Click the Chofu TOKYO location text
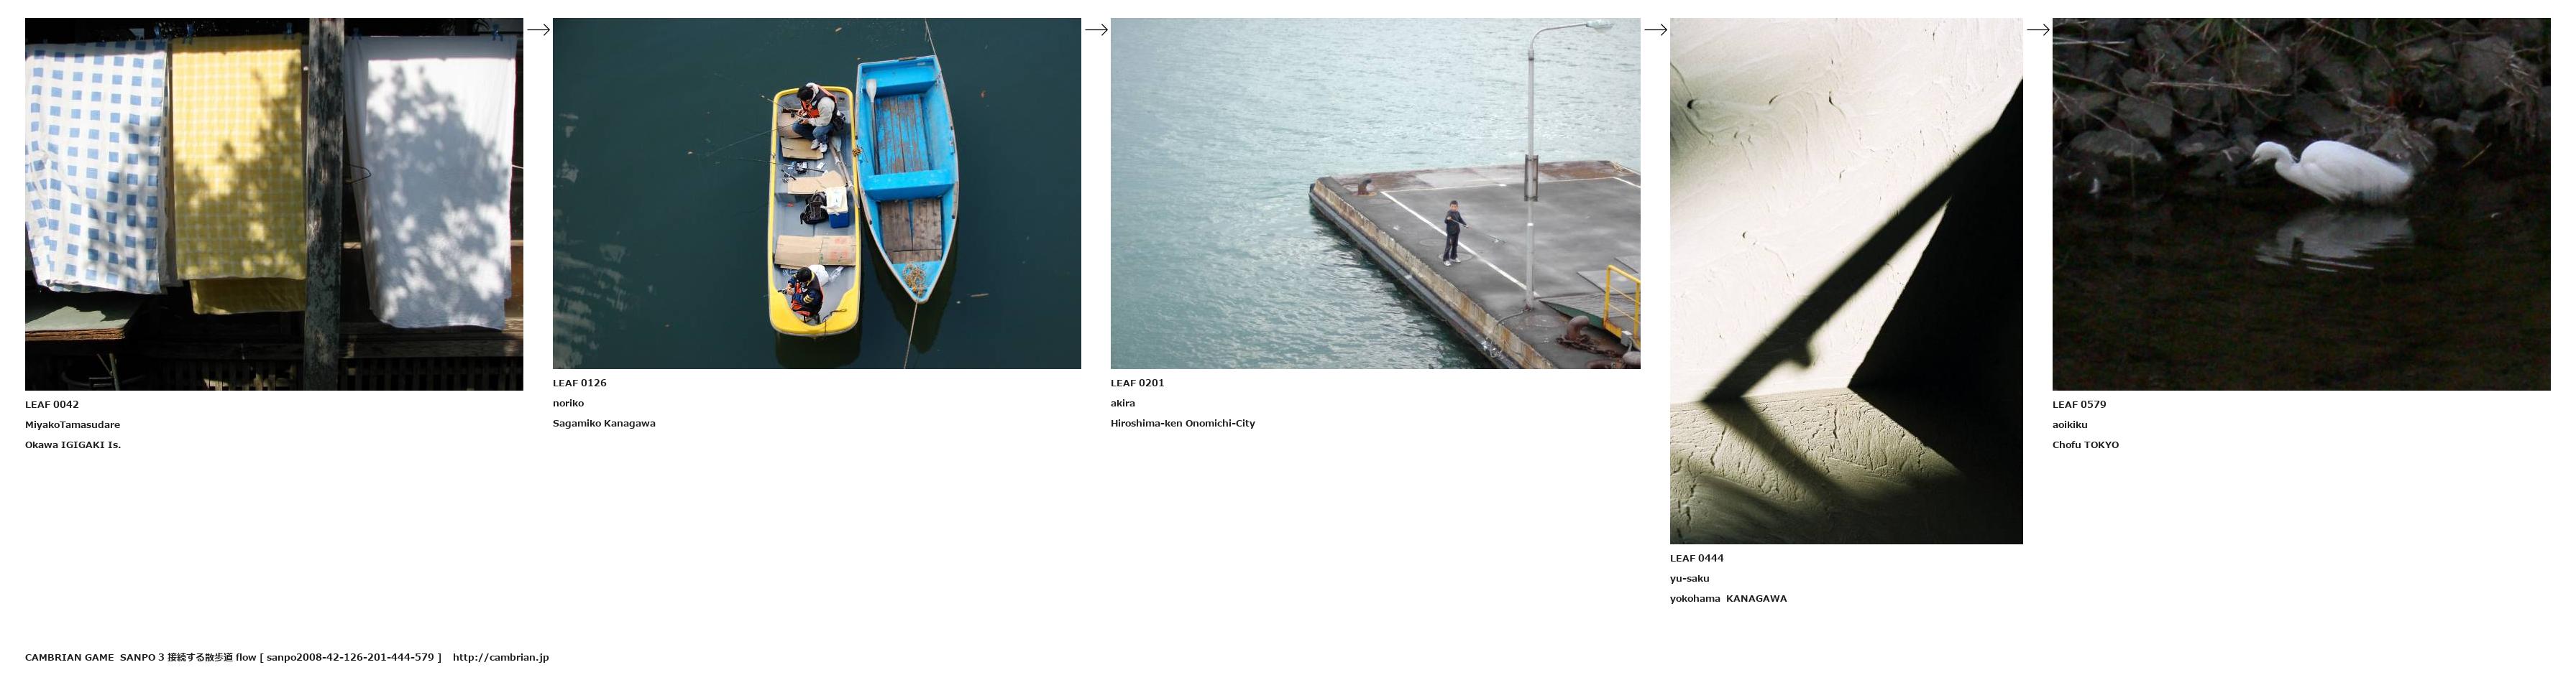Image resolution: width=2576 pixels, height=675 pixels. (2085, 445)
